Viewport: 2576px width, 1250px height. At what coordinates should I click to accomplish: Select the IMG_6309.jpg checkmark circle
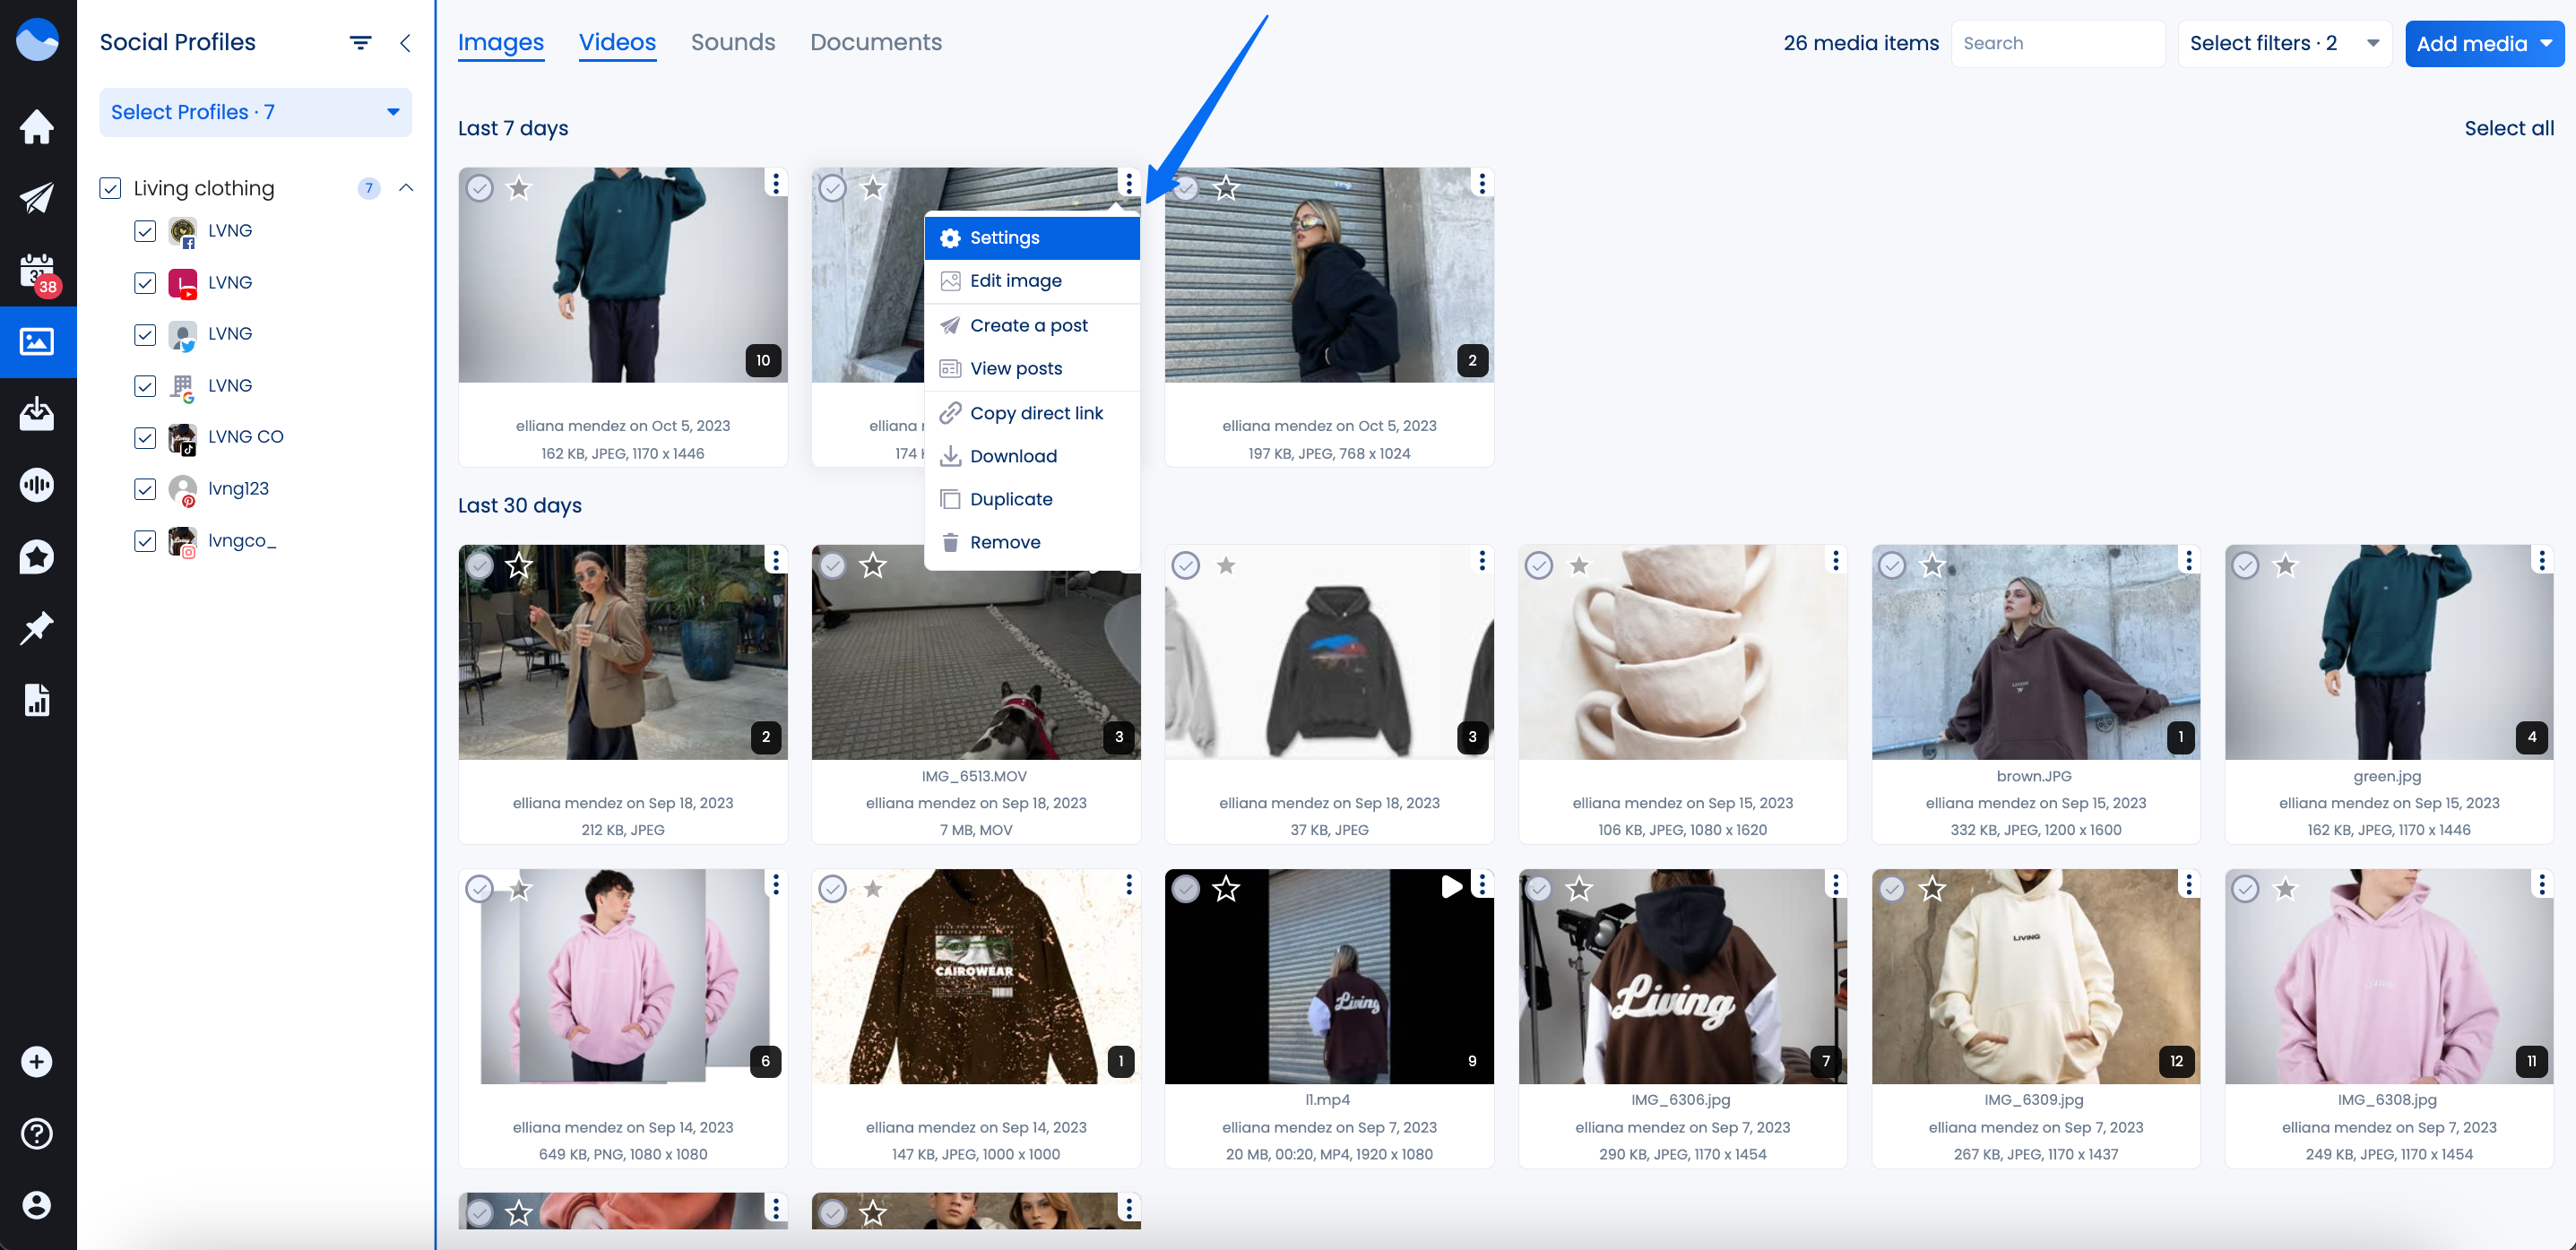1891,889
